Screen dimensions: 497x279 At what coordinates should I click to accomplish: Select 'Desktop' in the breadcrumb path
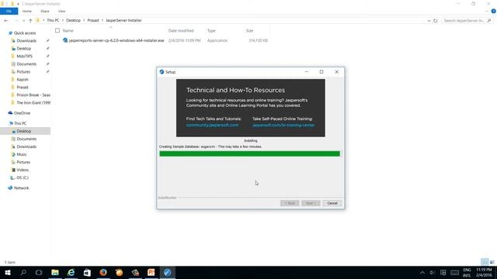[x=73, y=20]
